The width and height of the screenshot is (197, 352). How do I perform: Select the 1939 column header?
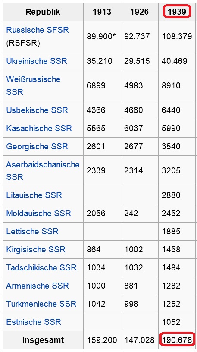177,12
